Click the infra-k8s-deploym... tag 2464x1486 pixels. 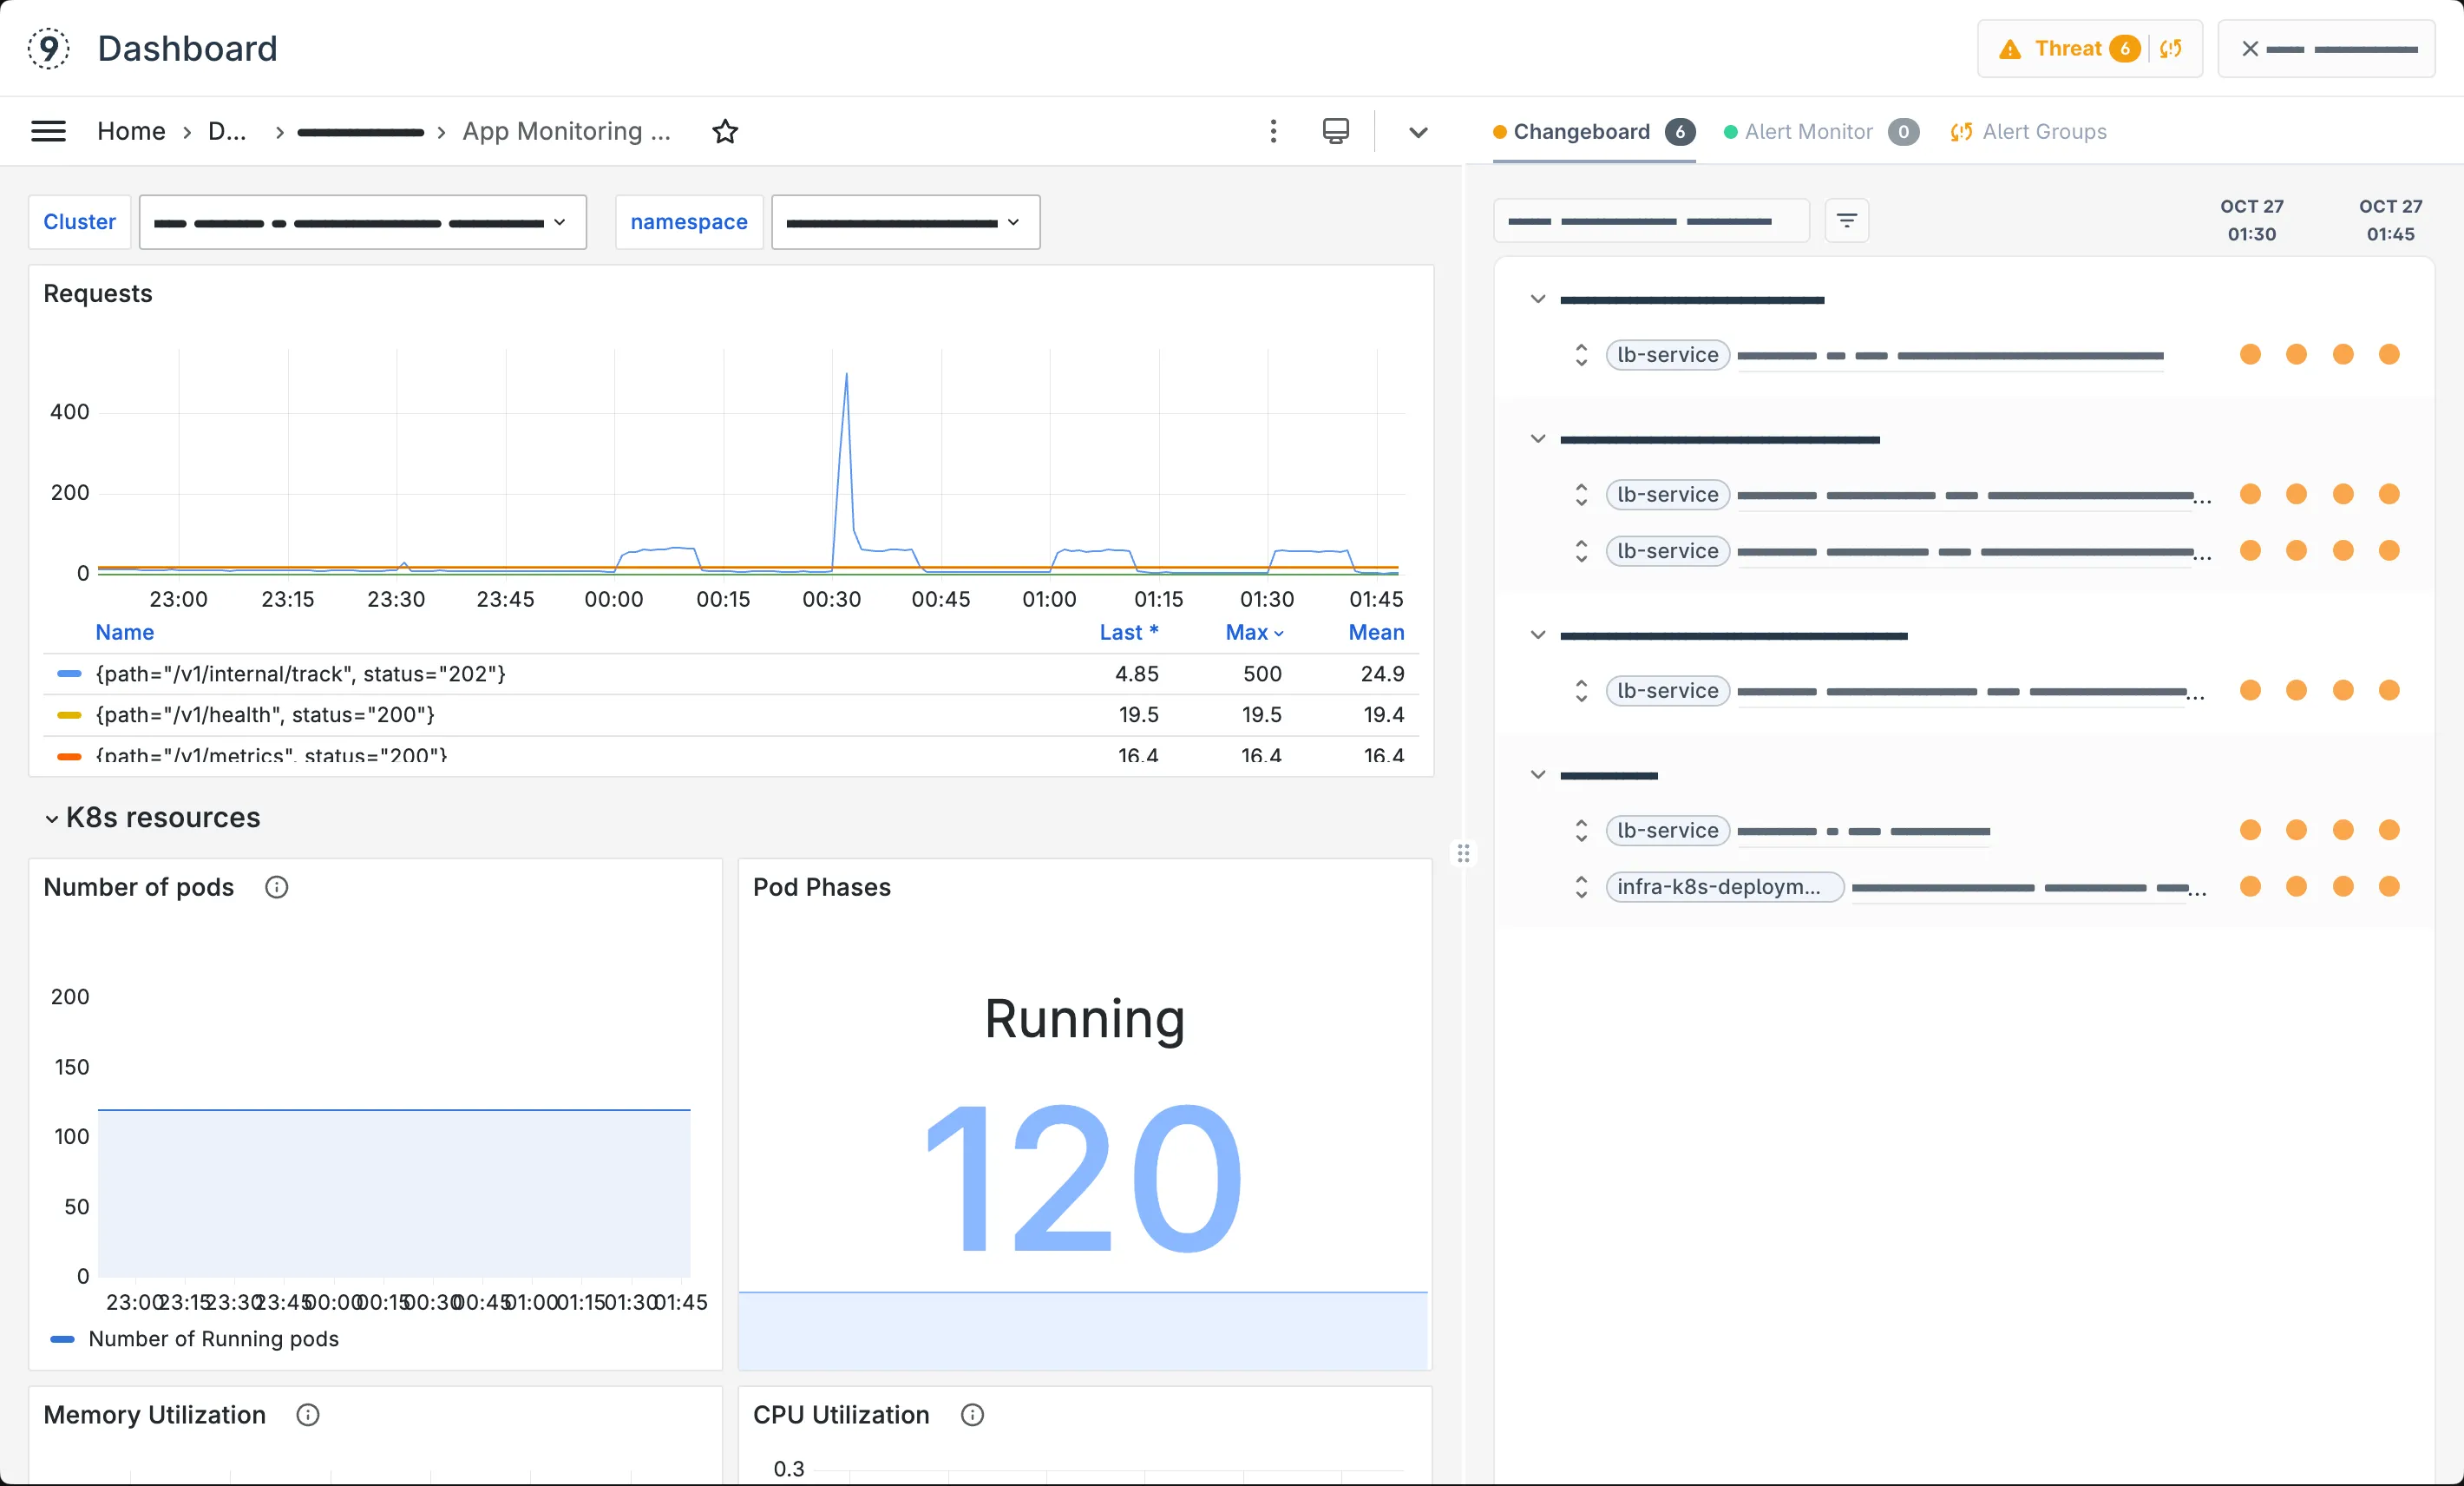pyautogui.click(x=1725, y=886)
